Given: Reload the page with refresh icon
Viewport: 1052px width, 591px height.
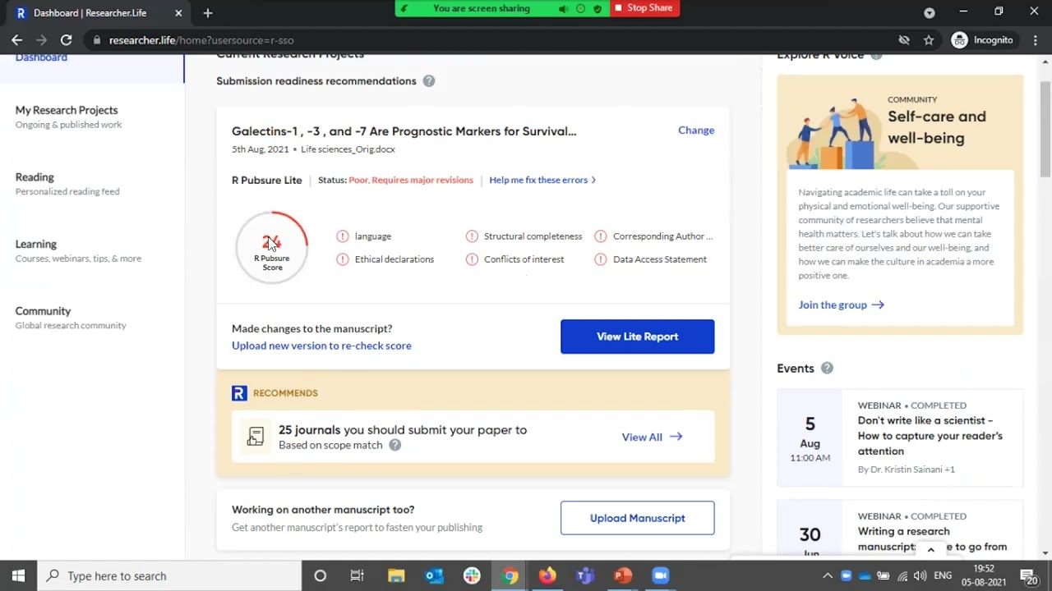Looking at the screenshot, I should click(66, 39).
